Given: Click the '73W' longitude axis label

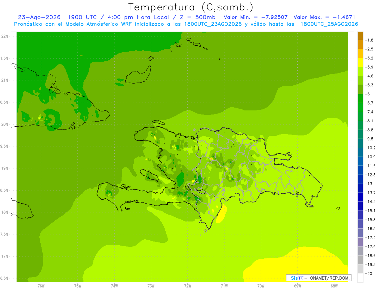Looking at the screenshot, I should [151, 286].
